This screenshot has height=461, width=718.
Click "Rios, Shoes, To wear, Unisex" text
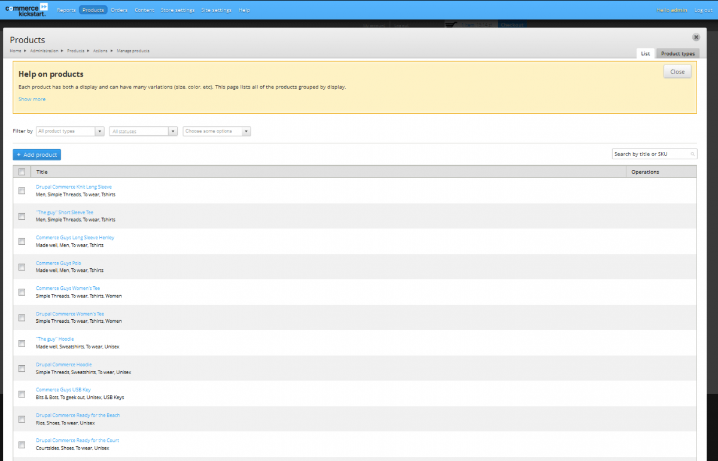point(65,423)
